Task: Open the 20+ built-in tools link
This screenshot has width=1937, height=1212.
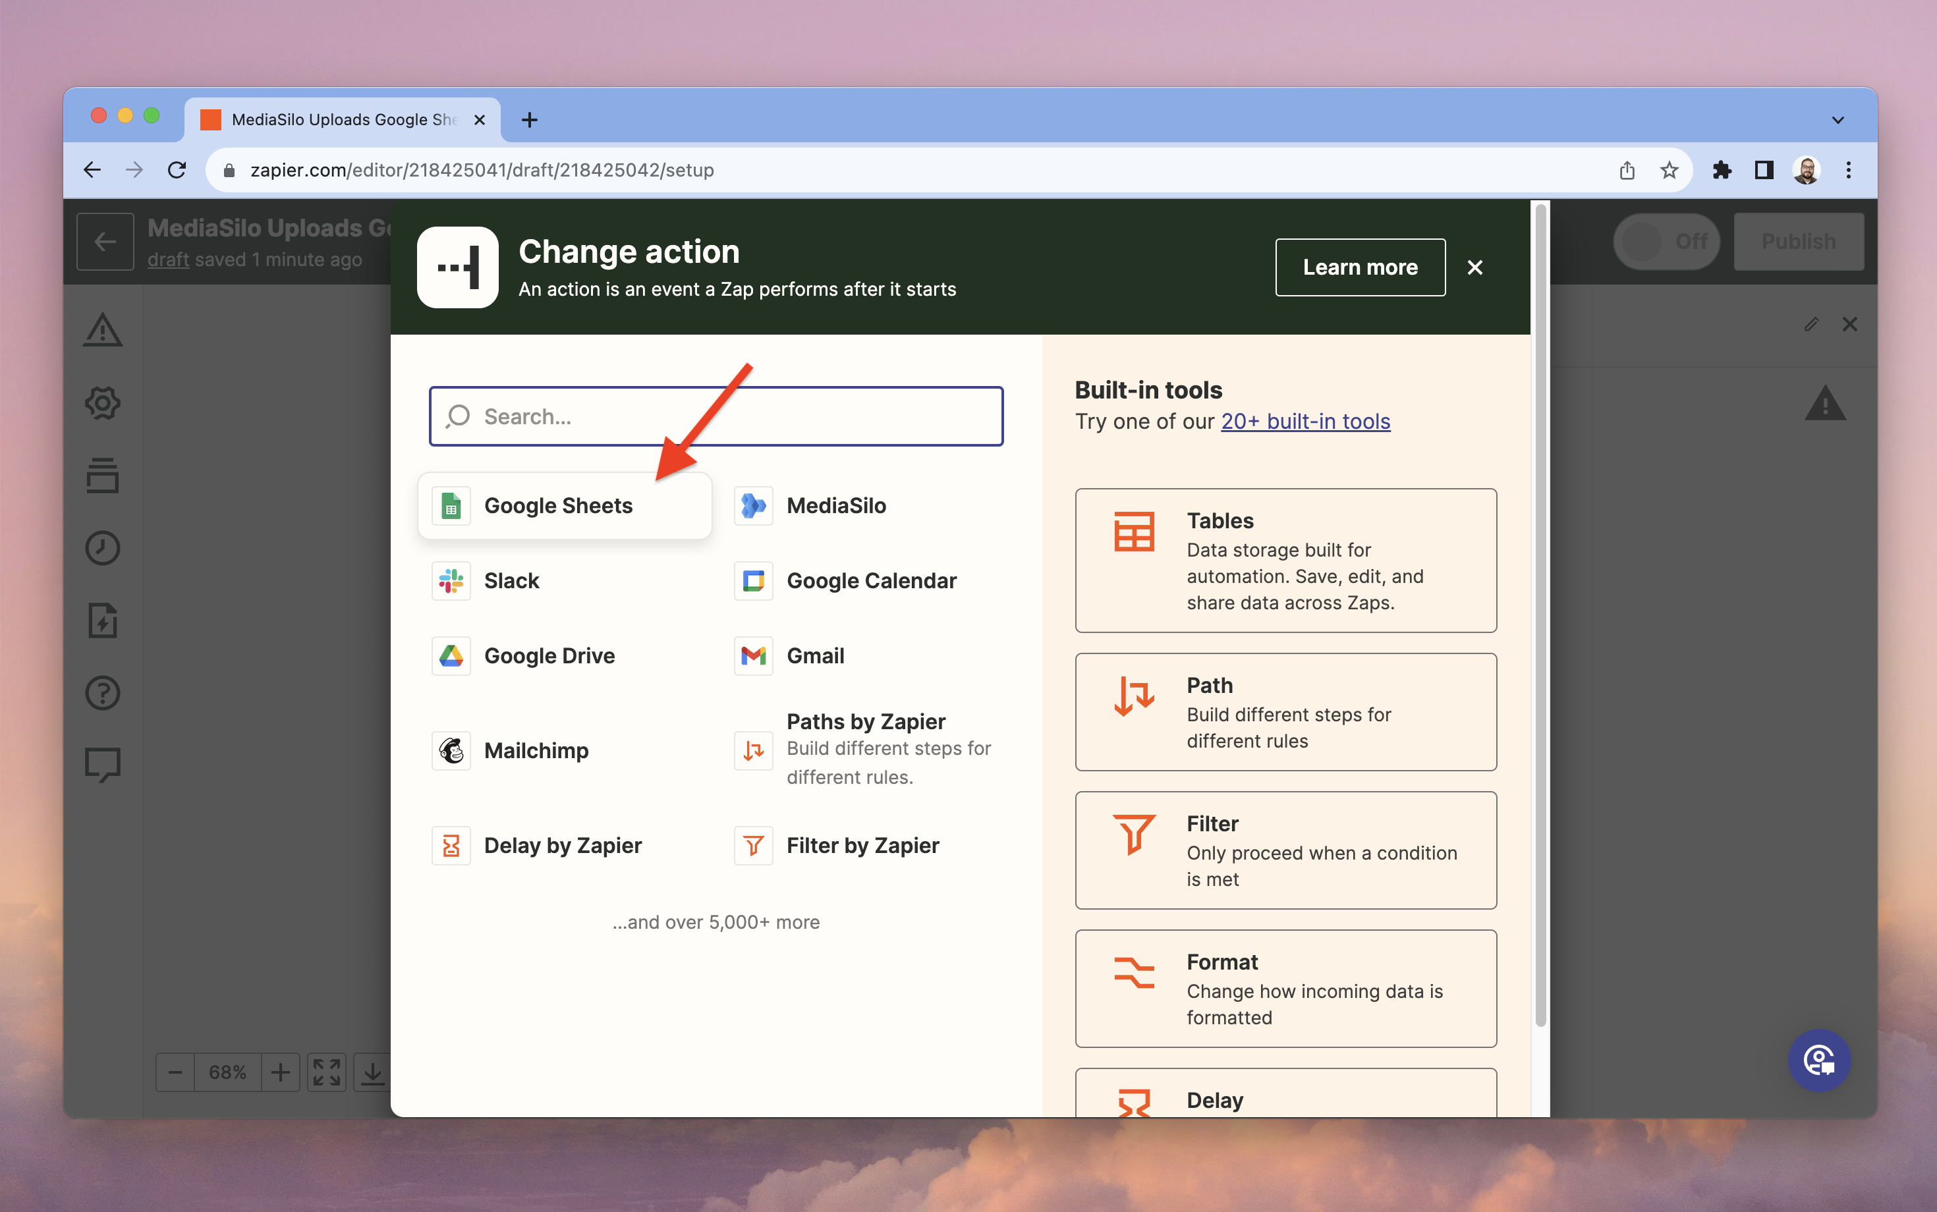Action: click(x=1305, y=421)
